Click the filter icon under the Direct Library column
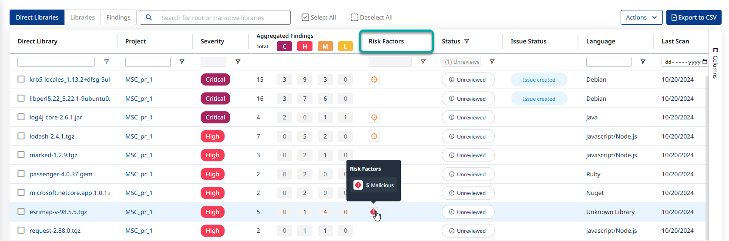 coord(107,62)
